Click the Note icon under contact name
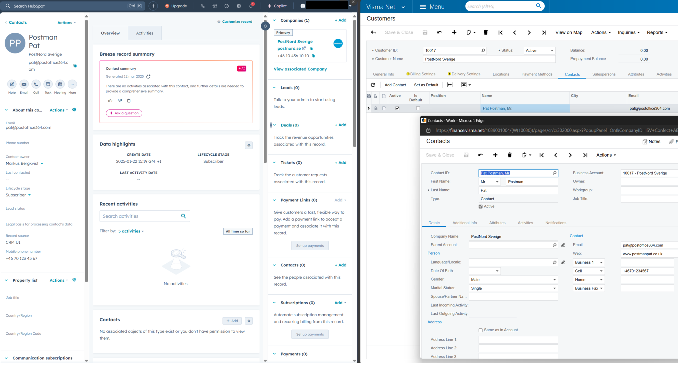Image resolution: width=678 pixels, height=381 pixels. [12, 84]
